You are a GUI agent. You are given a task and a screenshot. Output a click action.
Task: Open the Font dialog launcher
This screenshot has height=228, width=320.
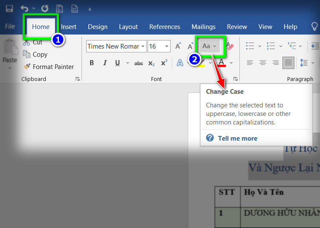click(235, 79)
